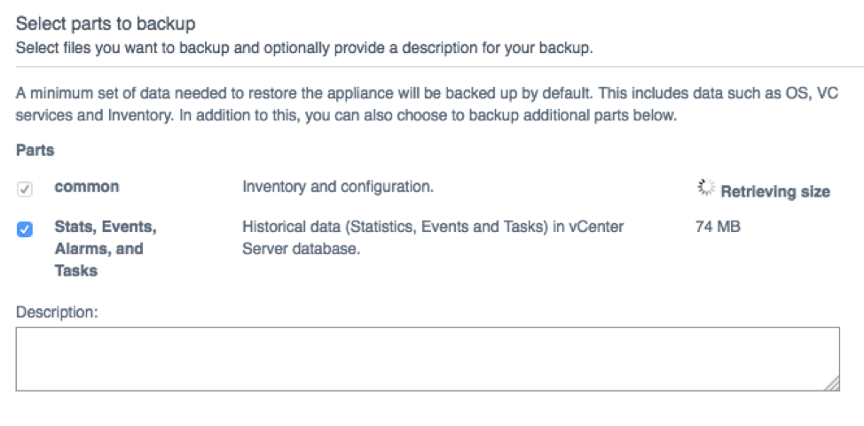Click the Description: field label
Image resolution: width=864 pixels, height=426 pixels.
pos(57,313)
